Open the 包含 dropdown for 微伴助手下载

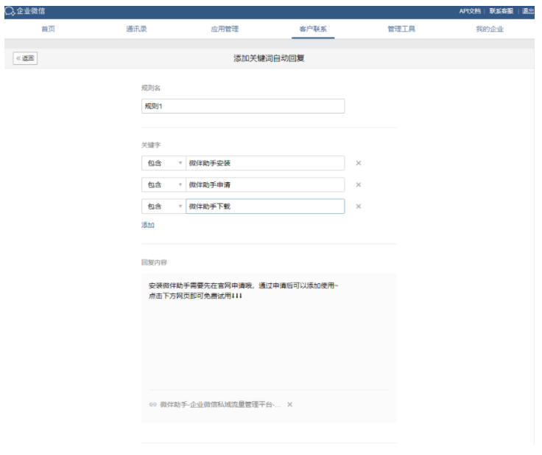coord(163,206)
